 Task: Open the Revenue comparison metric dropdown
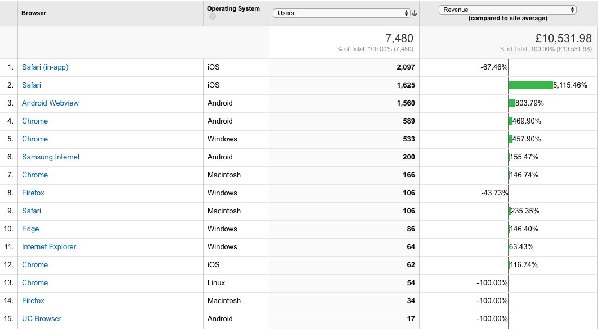[x=507, y=10]
